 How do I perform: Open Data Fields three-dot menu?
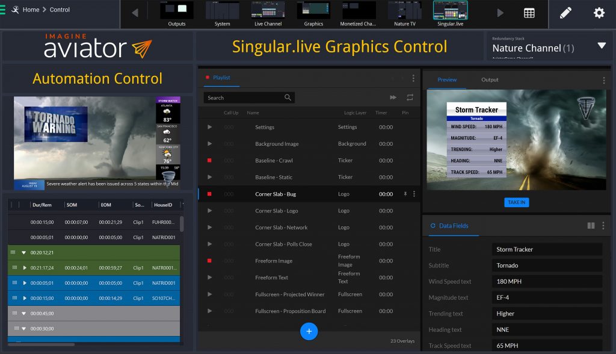point(603,226)
